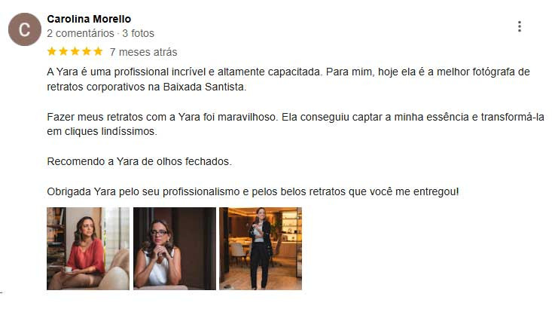Click the line "em cliques lindíssimos."

pos(102,131)
